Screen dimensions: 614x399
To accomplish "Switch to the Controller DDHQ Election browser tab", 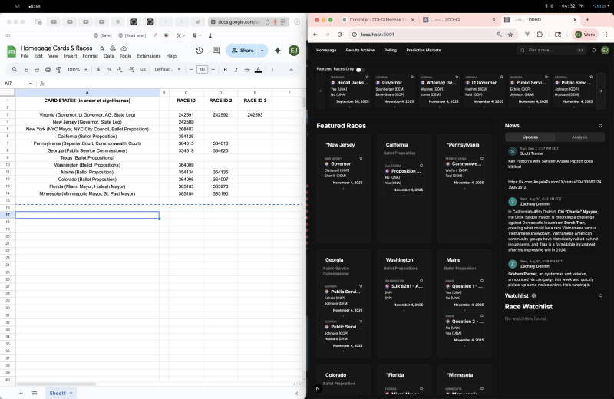I will pyautogui.click(x=378, y=20).
